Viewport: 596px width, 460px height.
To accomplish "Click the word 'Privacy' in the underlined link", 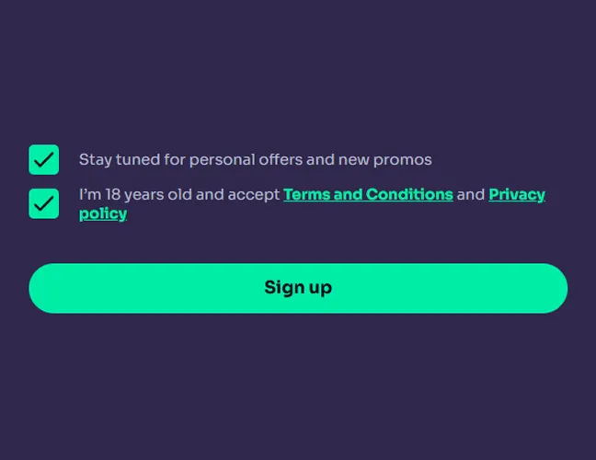I will (516, 194).
